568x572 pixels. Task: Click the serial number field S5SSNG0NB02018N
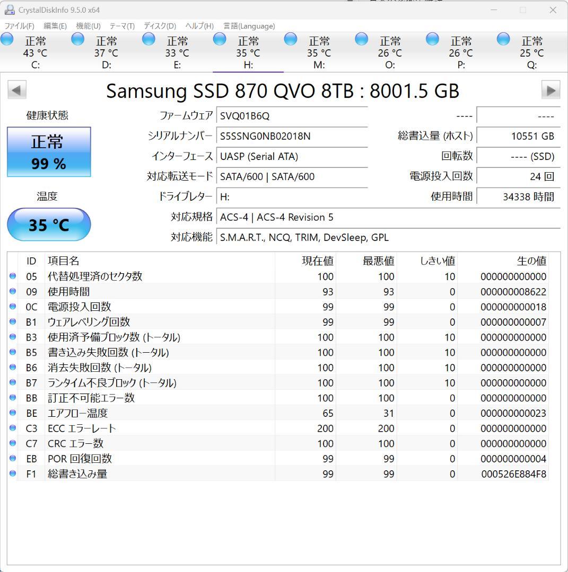[x=292, y=136]
